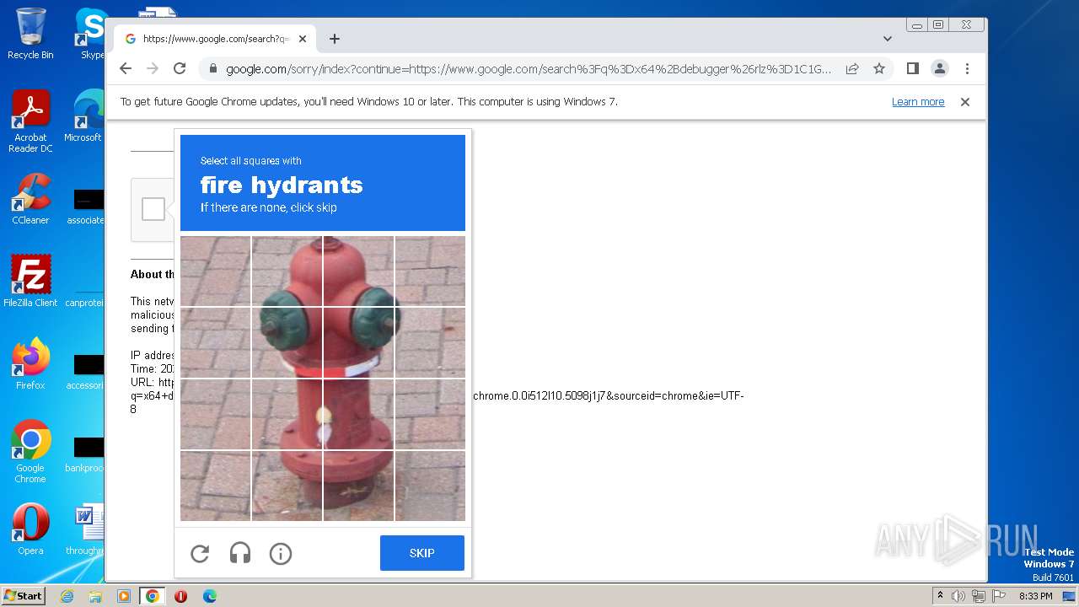Select the google.com search tab
The image size is (1079, 607).
pos(215,39)
